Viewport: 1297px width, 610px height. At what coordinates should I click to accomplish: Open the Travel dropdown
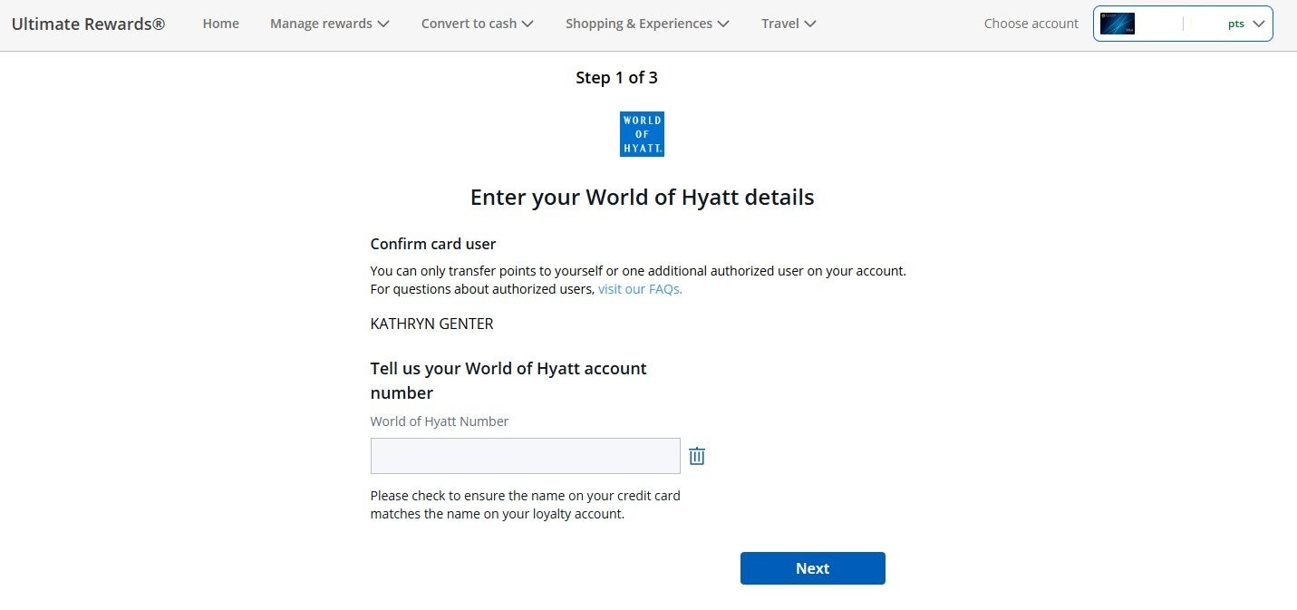781,24
